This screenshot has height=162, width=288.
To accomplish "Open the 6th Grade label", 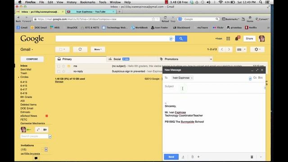I will [x=26, y=97].
